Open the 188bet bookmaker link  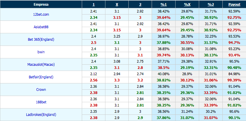pyautogui.click(x=41, y=102)
